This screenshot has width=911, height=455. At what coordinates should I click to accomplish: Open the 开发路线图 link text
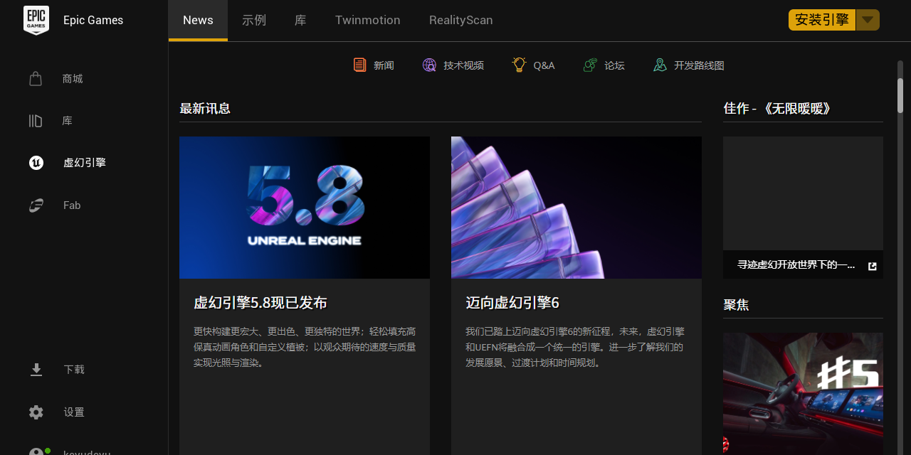[699, 65]
